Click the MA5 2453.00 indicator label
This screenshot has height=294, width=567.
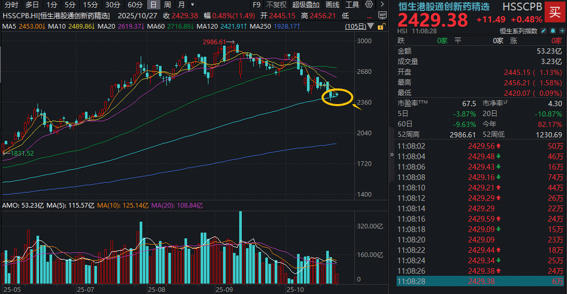coord(23,27)
